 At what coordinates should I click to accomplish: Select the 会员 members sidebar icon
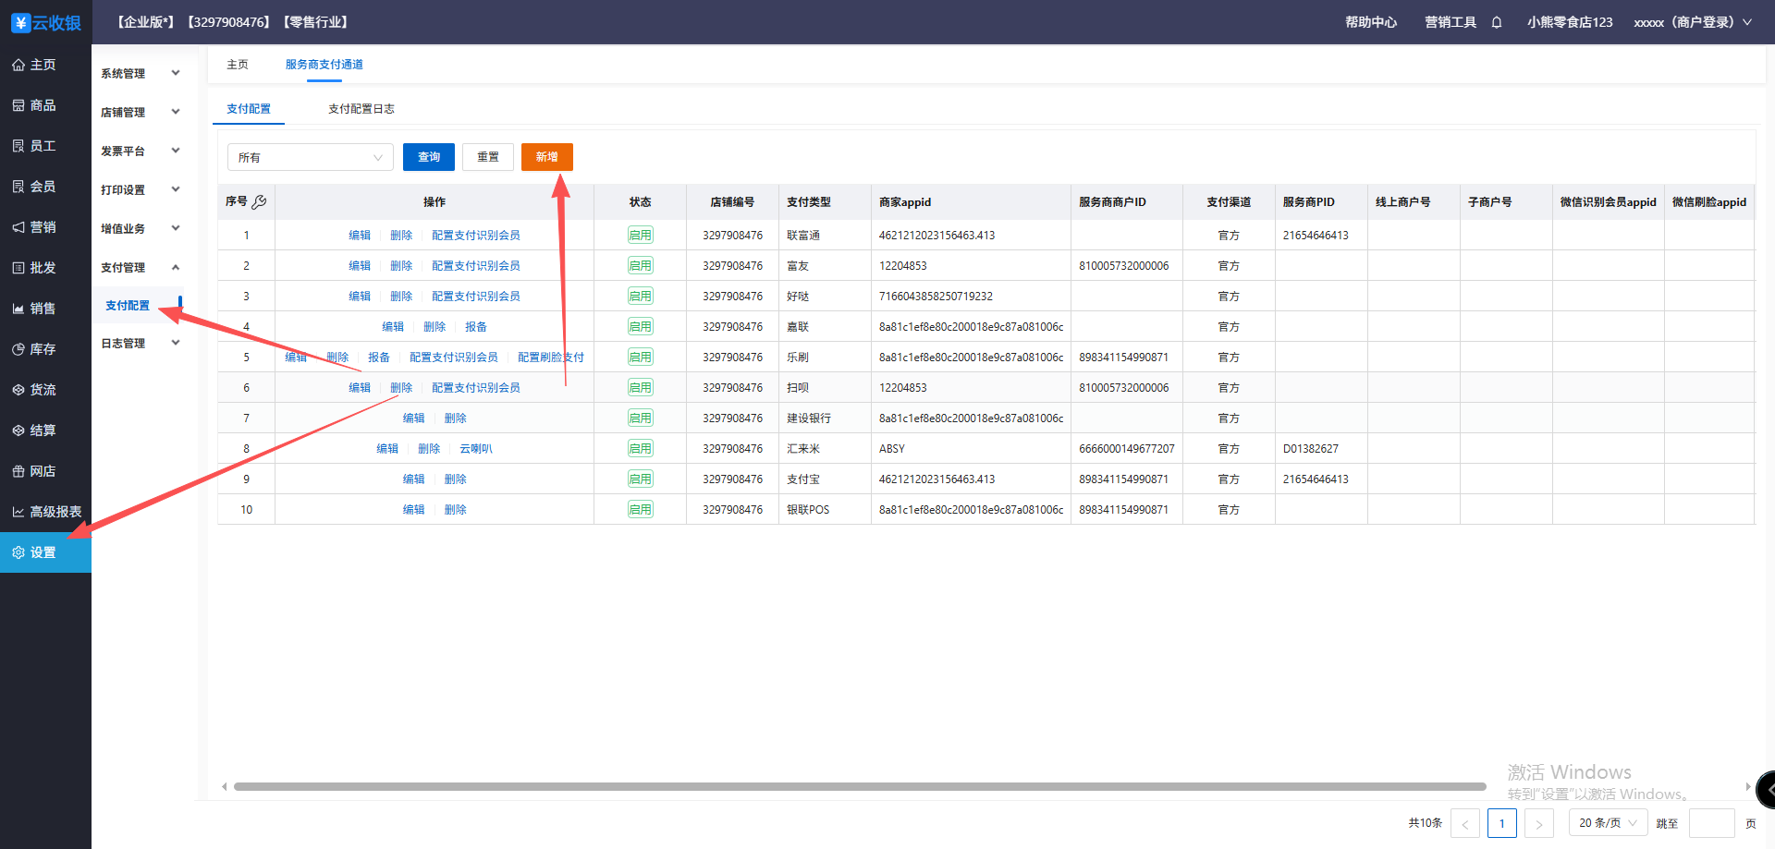click(x=18, y=187)
